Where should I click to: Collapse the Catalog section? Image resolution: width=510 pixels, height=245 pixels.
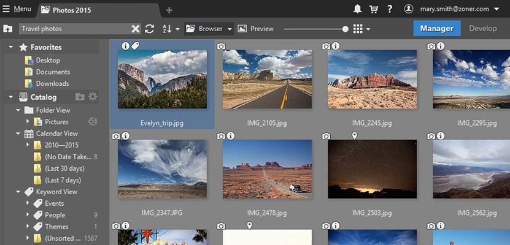click(11, 97)
